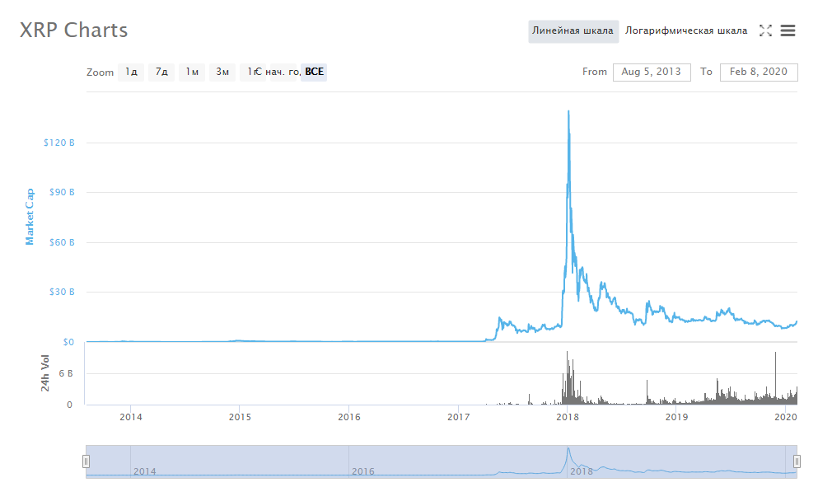The width and height of the screenshot is (818, 487).
Task: Select the 1г zoom preset
Action: click(250, 72)
